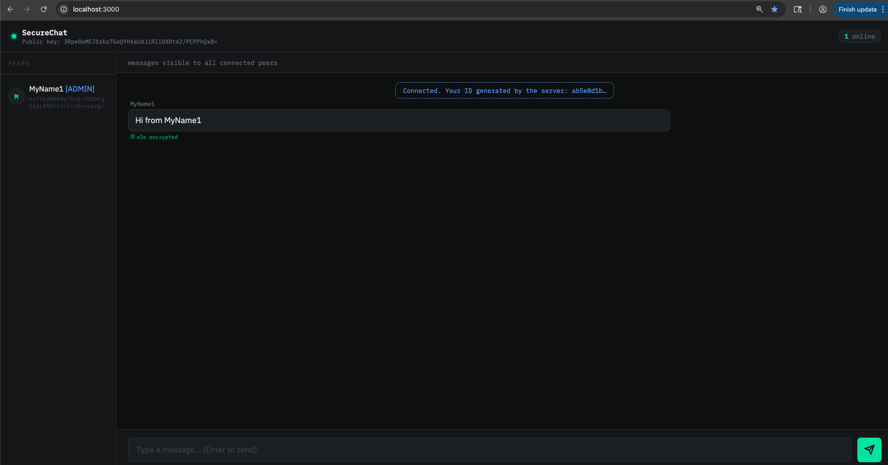Click the e2e encrypted lock icon

(132, 136)
